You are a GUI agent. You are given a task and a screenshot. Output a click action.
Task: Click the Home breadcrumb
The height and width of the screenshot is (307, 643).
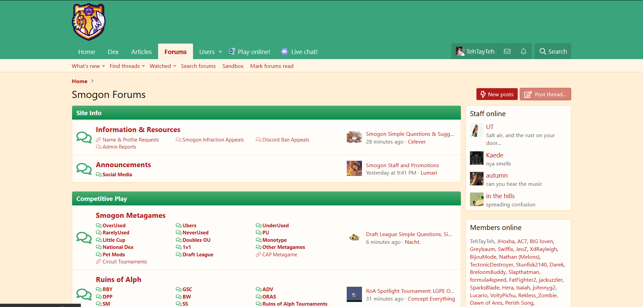click(80, 81)
